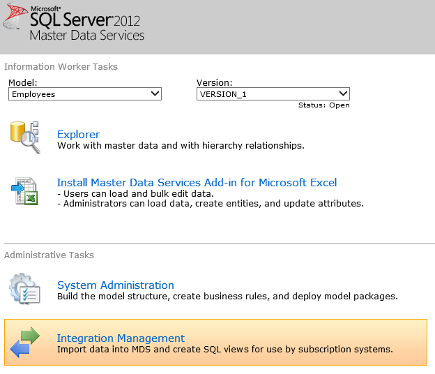Image resolution: width=435 pixels, height=374 pixels.
Task: Click 'Build the model structure' description text
Action: (227, 297)
